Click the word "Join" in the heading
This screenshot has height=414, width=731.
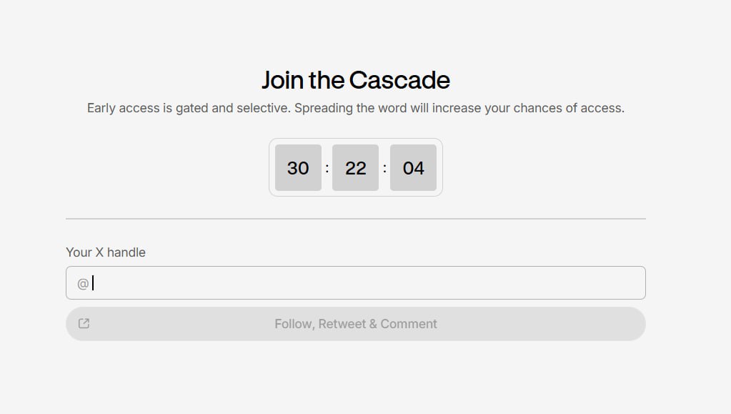pyautogui.click(x=283, y=79)
